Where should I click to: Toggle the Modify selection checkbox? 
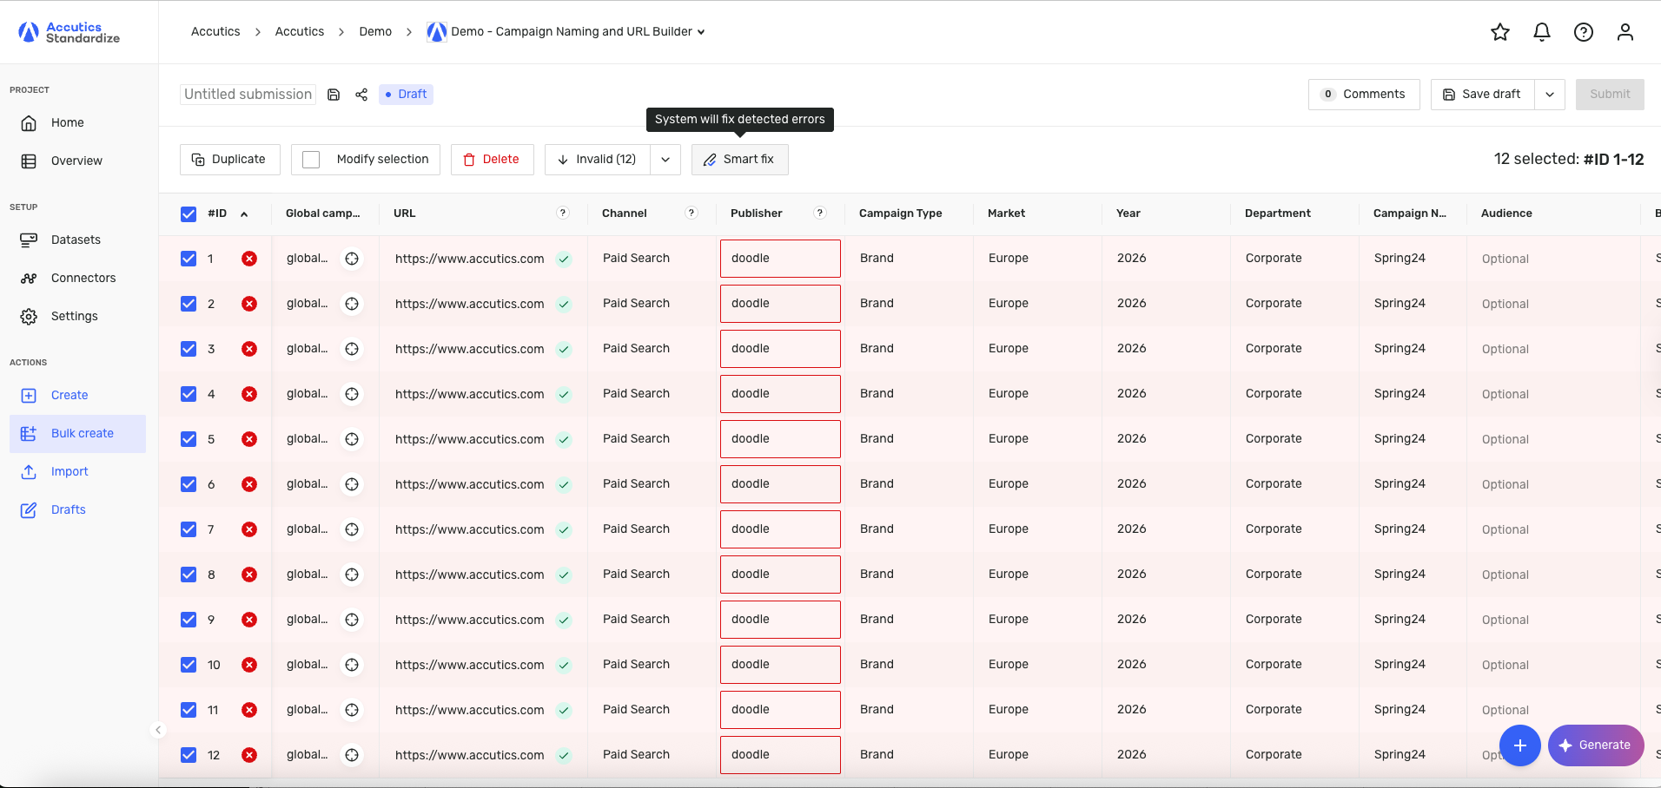(x=311, y=160)
